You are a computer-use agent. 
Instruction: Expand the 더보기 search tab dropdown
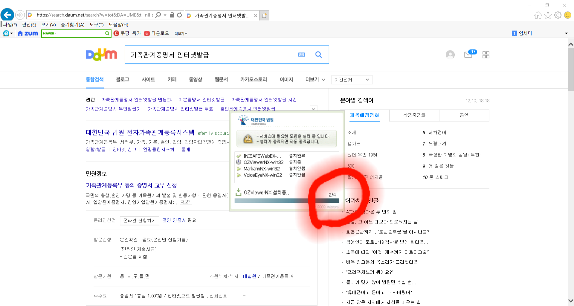tap(315, 79)
